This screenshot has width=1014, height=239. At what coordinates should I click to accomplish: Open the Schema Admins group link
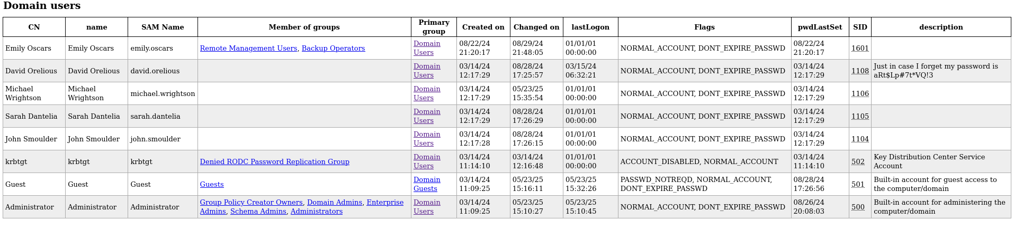click(x=258, y=212)
